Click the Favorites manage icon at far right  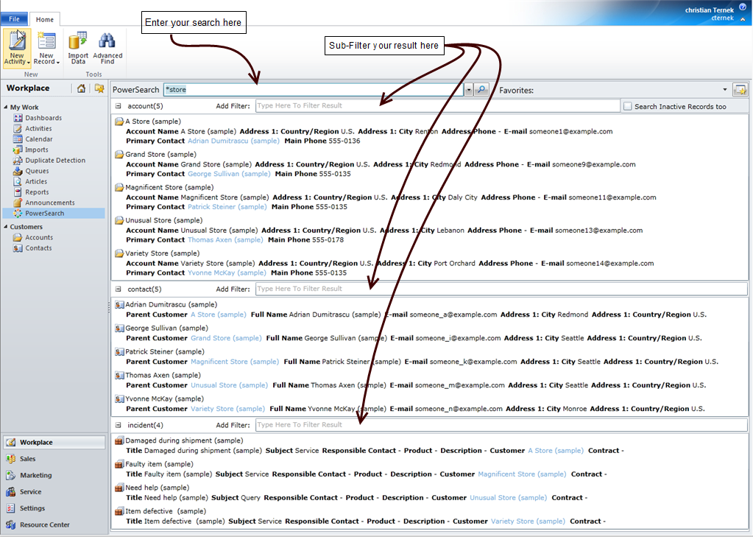(x=739, y=90)
